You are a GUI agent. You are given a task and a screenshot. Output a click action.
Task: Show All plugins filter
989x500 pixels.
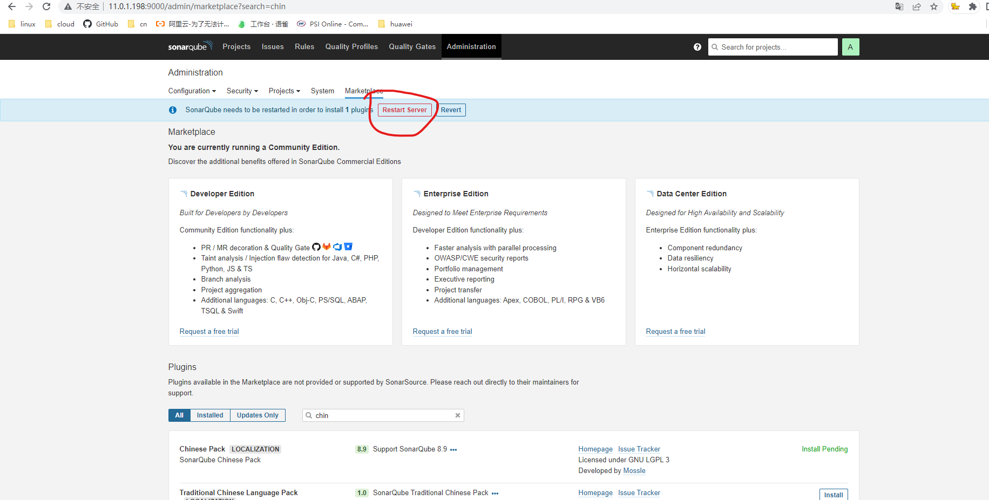[179, 415]
